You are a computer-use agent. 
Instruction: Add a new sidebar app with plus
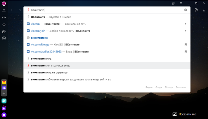(4, 93)
